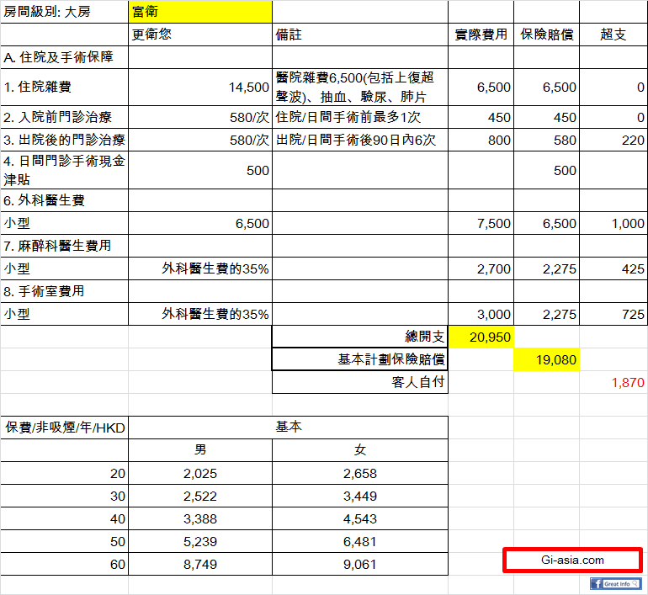Select the 2,025 male premium cell

200,473
